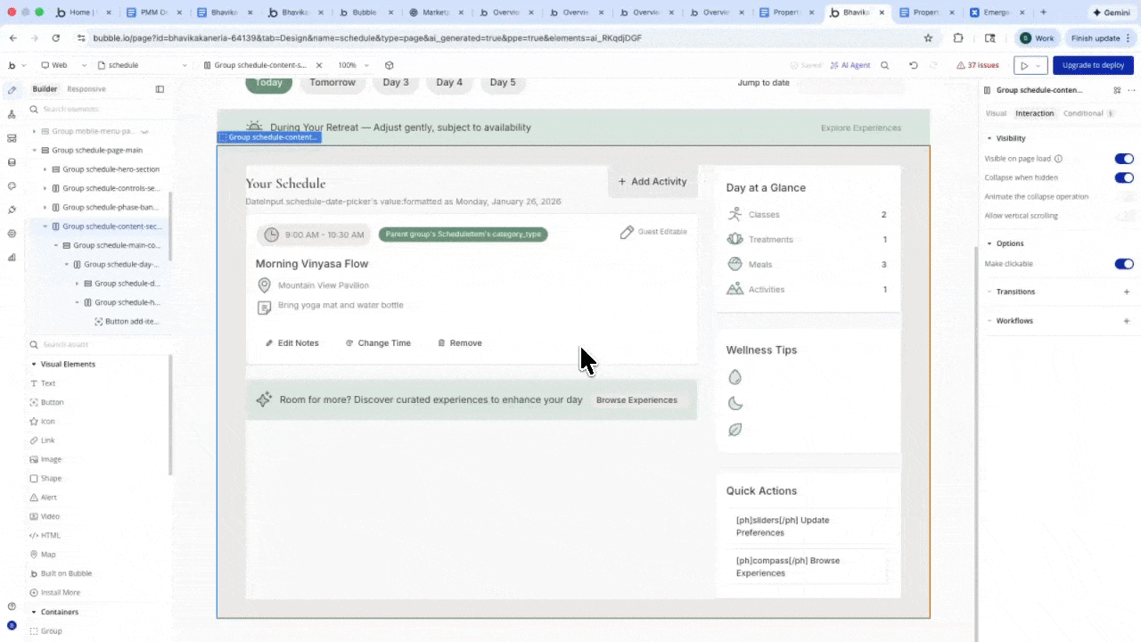1141x642 pixels.
Task: Click the search magnifier in top toolbar
Action: click(884, 65)
